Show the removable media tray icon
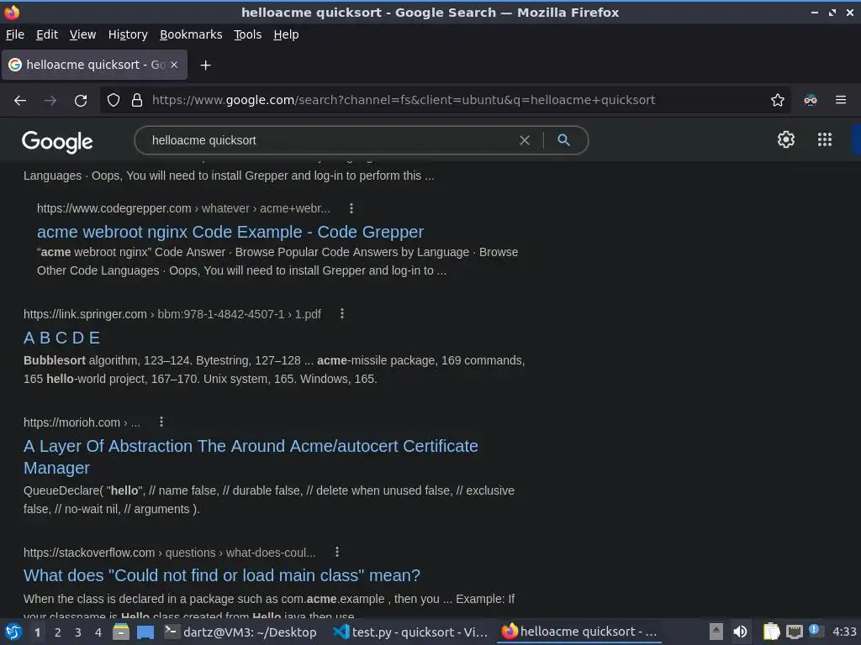Image resolution: width=861 pixels, height=645 pixels. [x=716, y=632]
